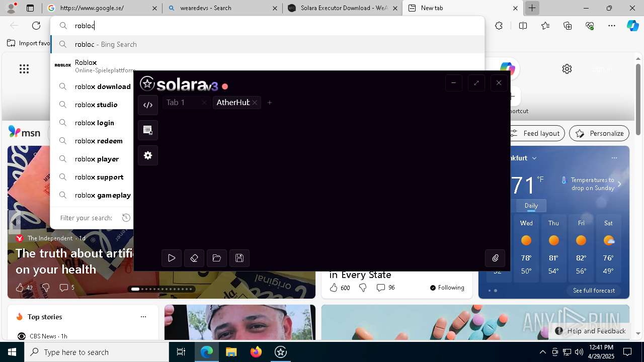
Task: Open File Explorer from the taskbar
Action: 231,352
